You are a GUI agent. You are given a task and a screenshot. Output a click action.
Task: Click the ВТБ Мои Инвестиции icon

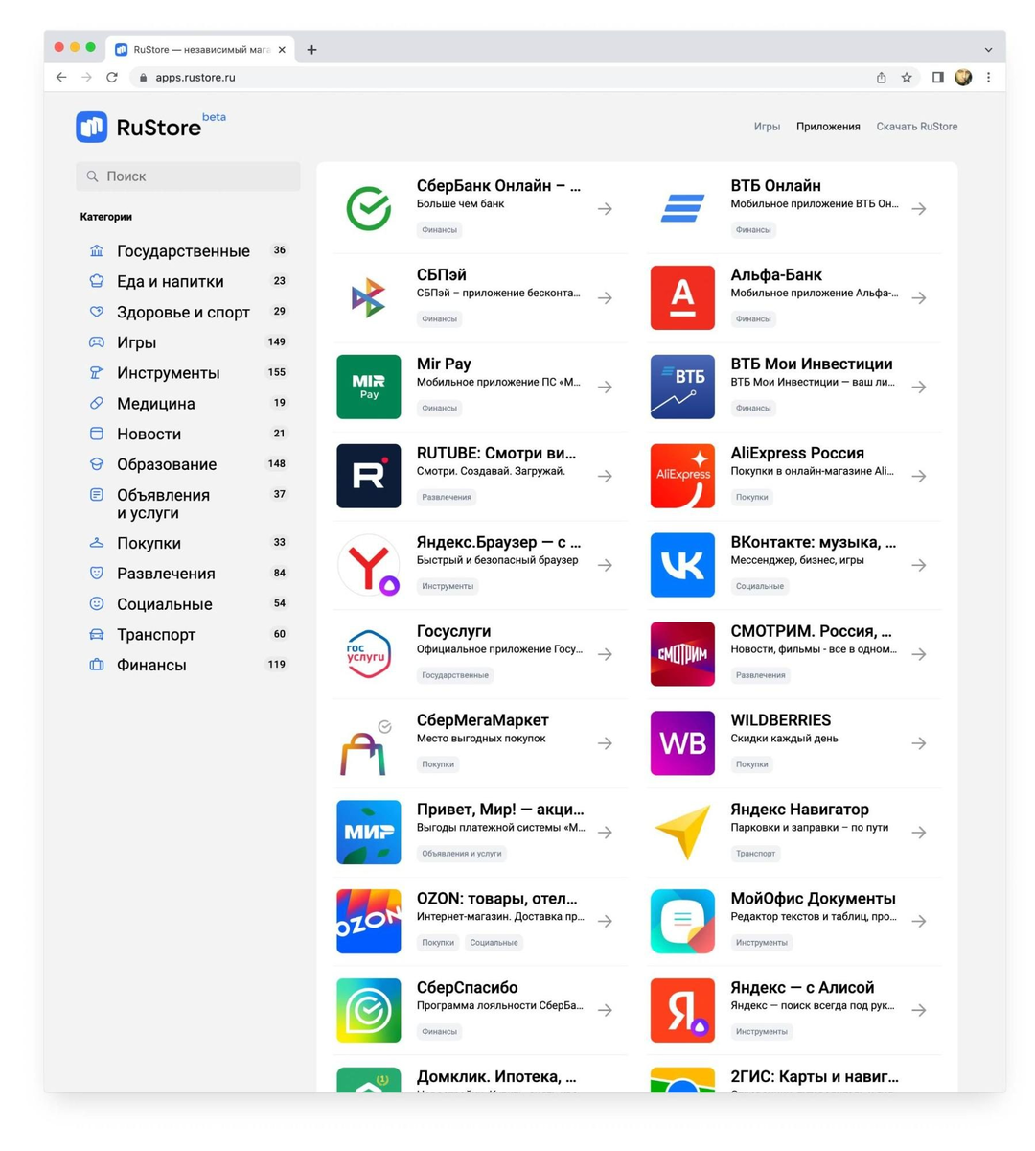coord(682,387)
